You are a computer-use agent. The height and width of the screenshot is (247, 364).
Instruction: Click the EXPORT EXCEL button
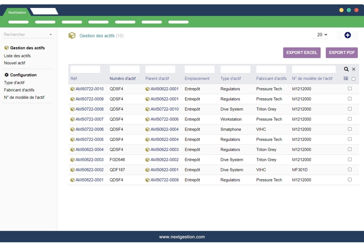301,52
